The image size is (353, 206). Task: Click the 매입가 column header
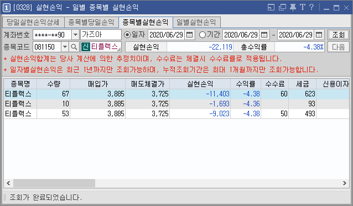click(x=98, y=84)
